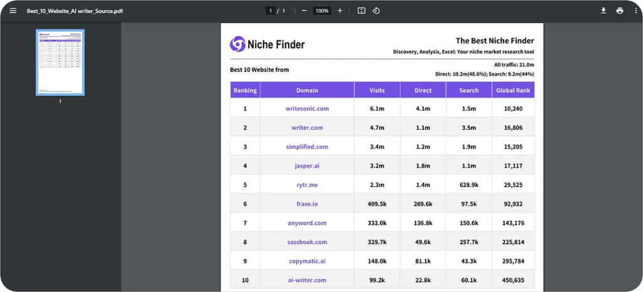
Task: Open the writesonic.com link
Action: coord(307,108)
